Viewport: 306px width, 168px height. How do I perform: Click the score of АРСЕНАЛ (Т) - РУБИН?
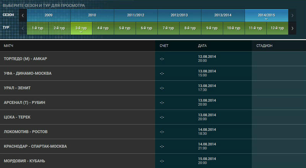click(x=162, y=103)
